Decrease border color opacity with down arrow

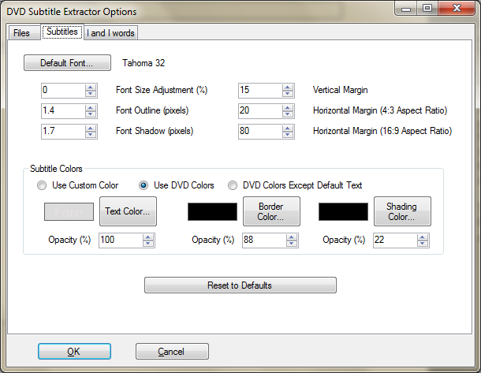(x=292, y=243)
